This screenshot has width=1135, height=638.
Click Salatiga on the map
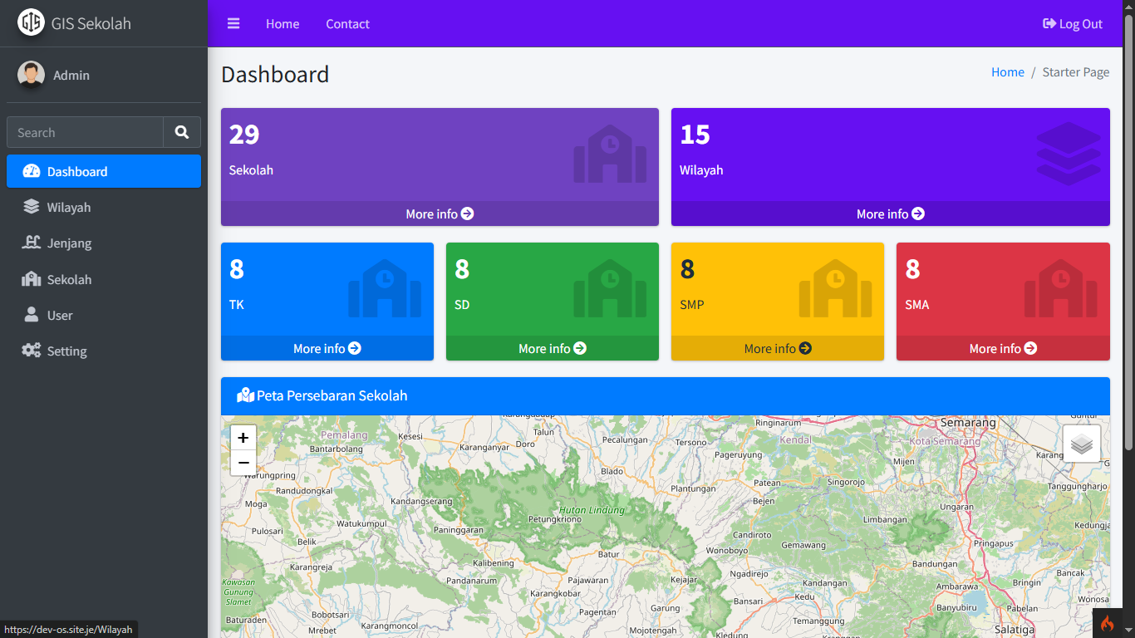click(1015, 630)
